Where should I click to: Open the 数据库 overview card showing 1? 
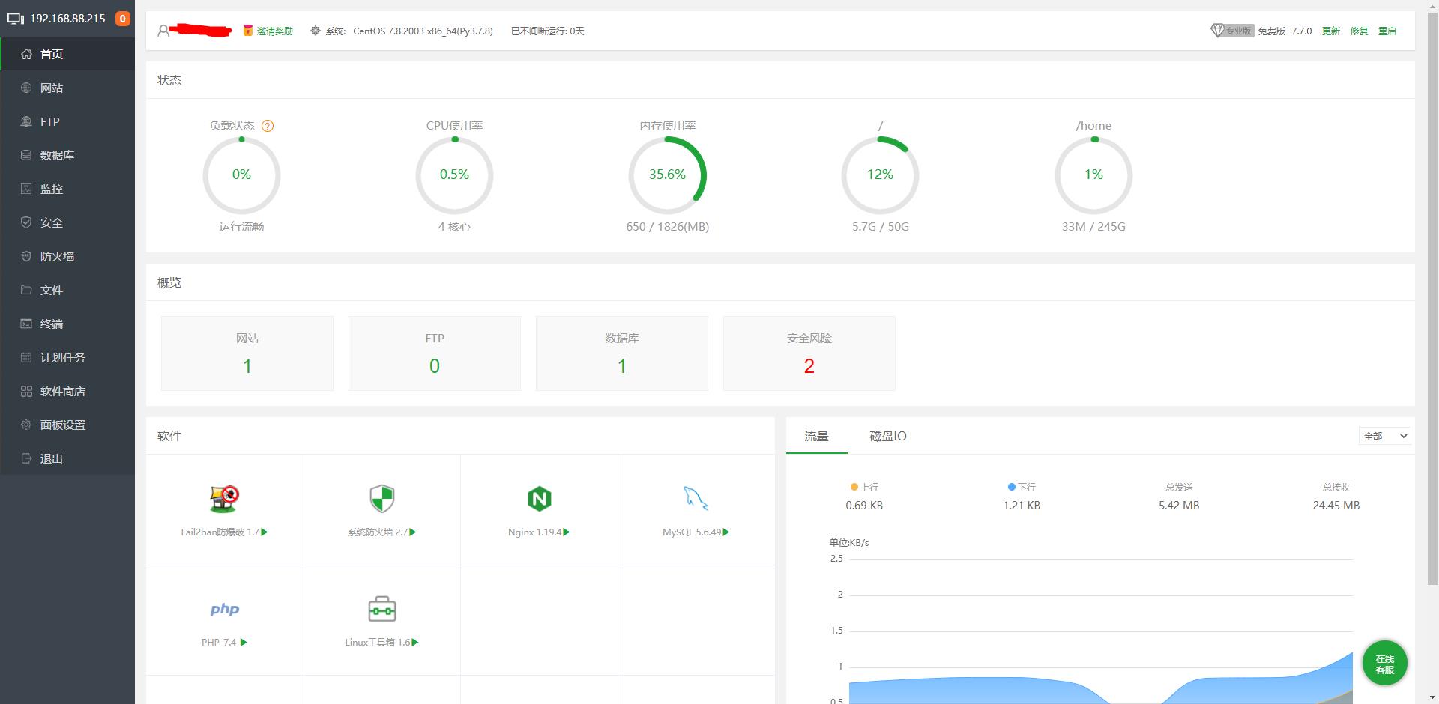tap(622, 353)
